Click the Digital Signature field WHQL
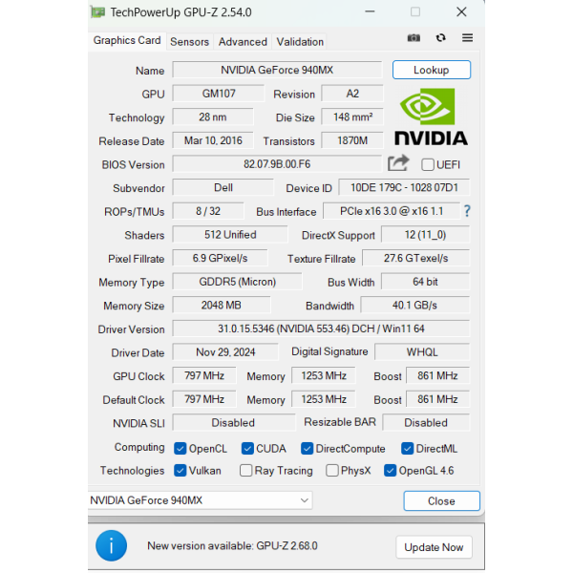Screen dimensions: 573x573 422,352
